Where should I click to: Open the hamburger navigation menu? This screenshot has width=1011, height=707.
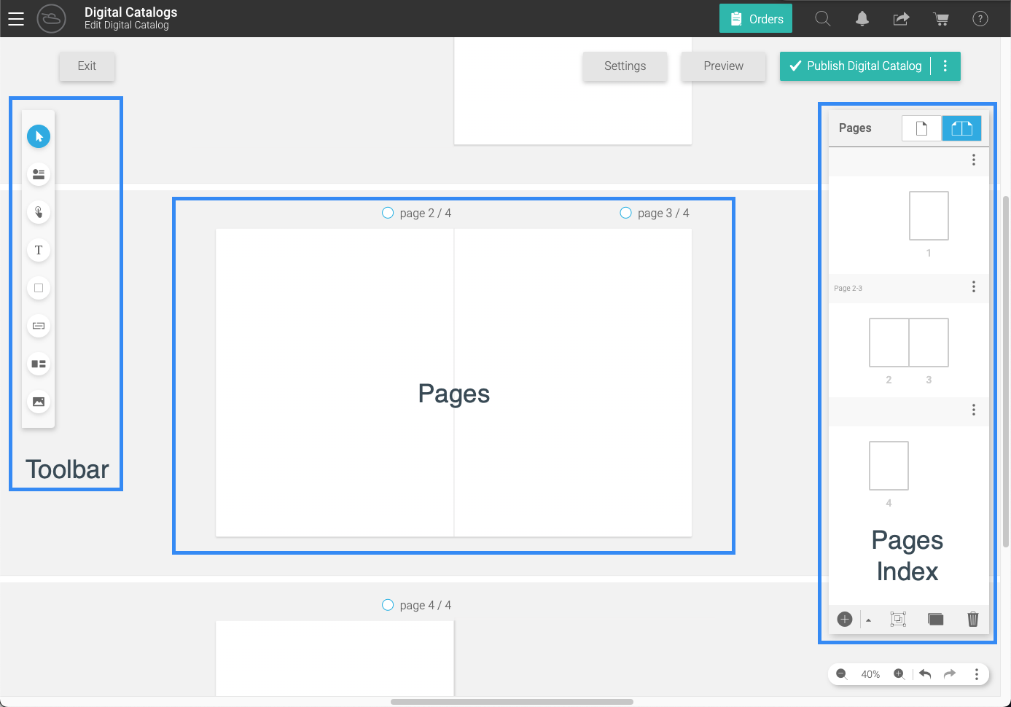tap(16, 18)
